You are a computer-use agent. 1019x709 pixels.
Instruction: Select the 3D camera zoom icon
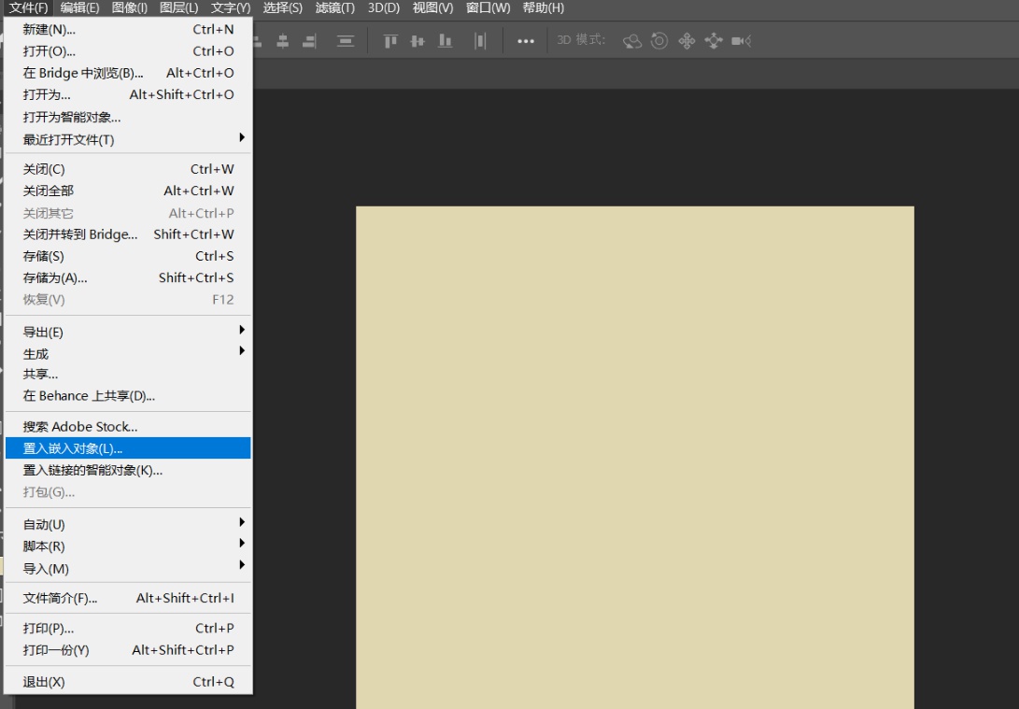coord(742,41)
